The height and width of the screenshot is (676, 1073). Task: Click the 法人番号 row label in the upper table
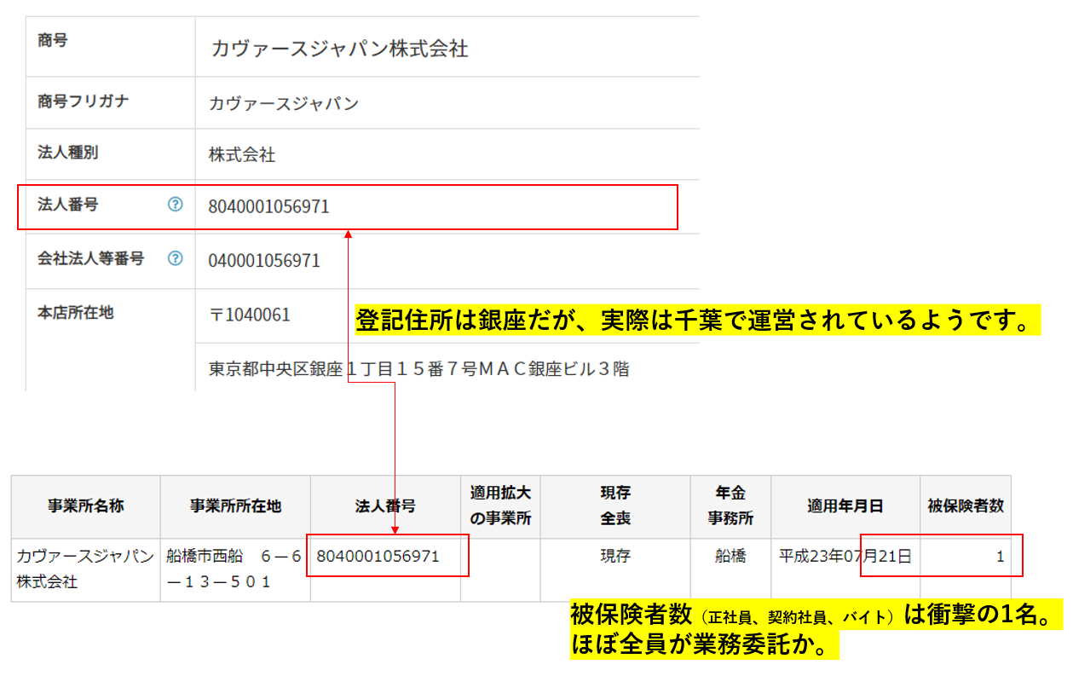coord(67,204)
